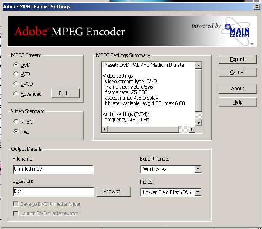This screenshot has width=262, height=229.
Task: Open the Edit... advanced settings button
Action: [x=65, y=93]
